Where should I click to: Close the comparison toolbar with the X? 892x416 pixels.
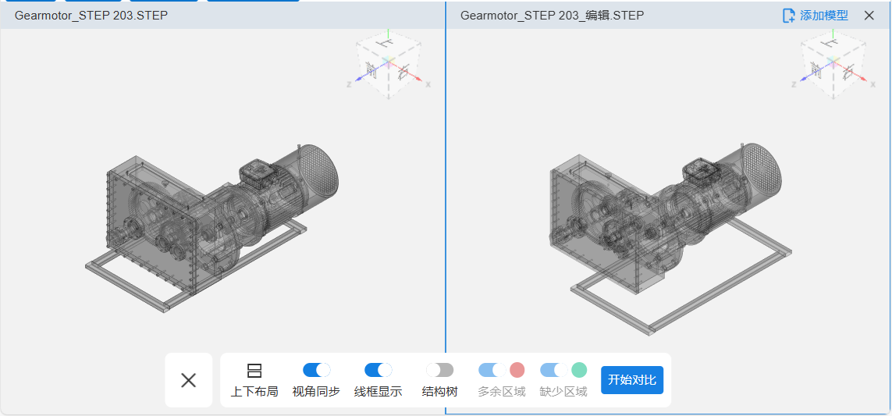click(188, 380)
